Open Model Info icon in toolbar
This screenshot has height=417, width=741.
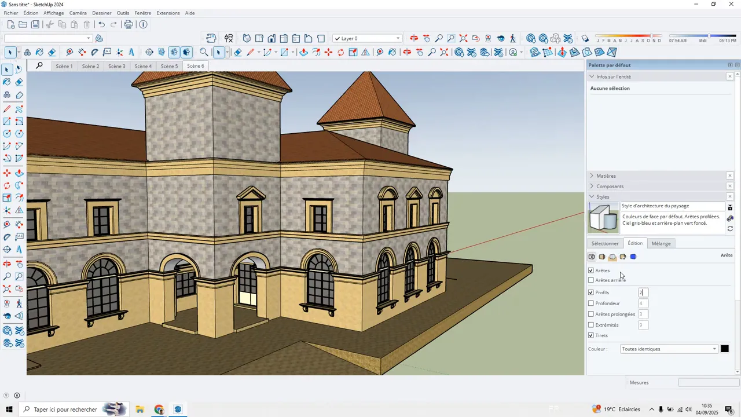(x=143, y=24)
